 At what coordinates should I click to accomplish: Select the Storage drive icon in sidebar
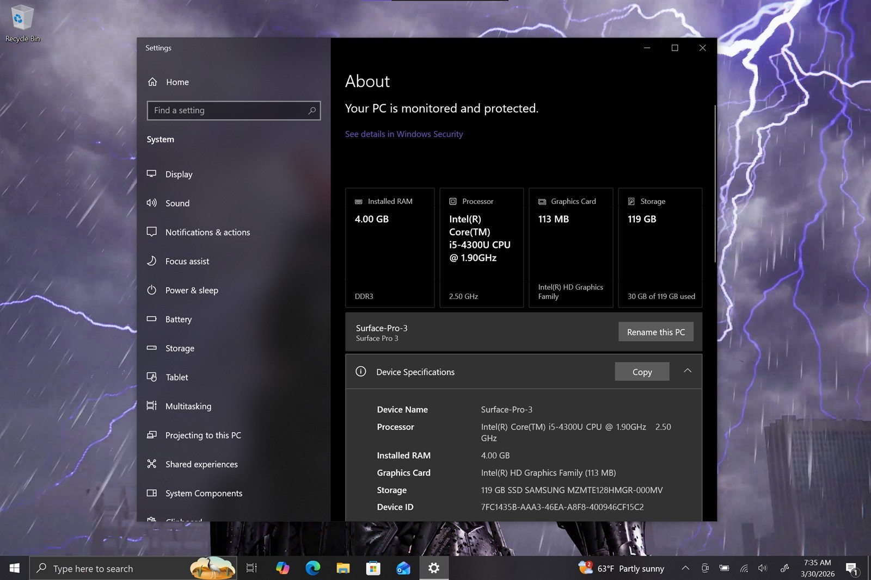[151, 348]
